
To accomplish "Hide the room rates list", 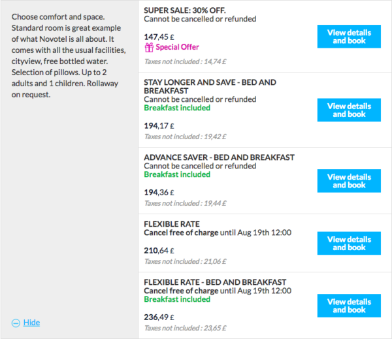I will click(x=31, y=323).
